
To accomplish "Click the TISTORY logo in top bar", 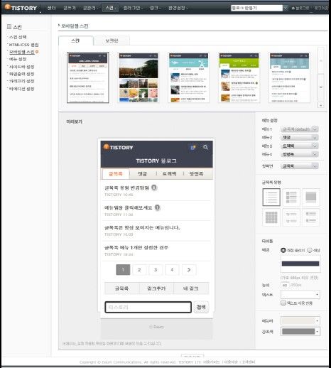I will [x=21, y=8].
